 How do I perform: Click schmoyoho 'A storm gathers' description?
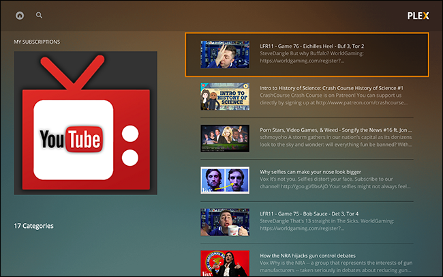pyautogui.click(x=336, y=141)
